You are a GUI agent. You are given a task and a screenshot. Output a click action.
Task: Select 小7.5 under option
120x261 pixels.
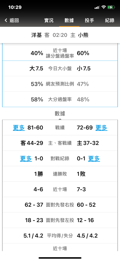pos(84,69)
